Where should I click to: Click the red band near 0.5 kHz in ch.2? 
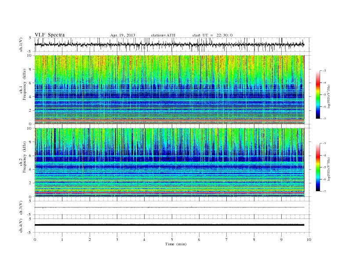point(169,193)
